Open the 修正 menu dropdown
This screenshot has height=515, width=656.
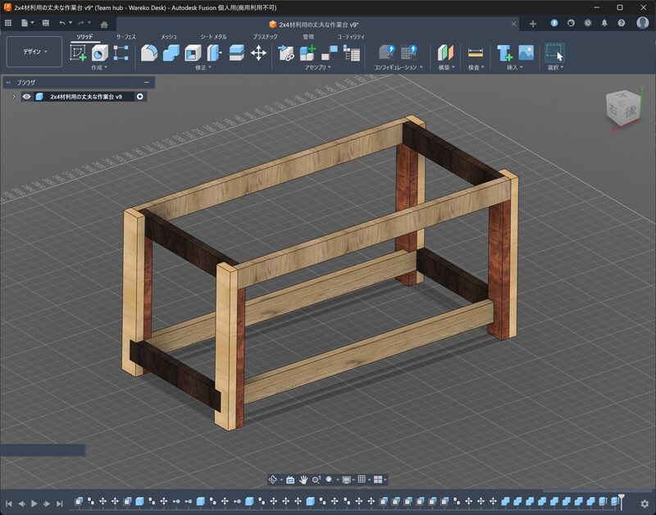coord(204,67)
